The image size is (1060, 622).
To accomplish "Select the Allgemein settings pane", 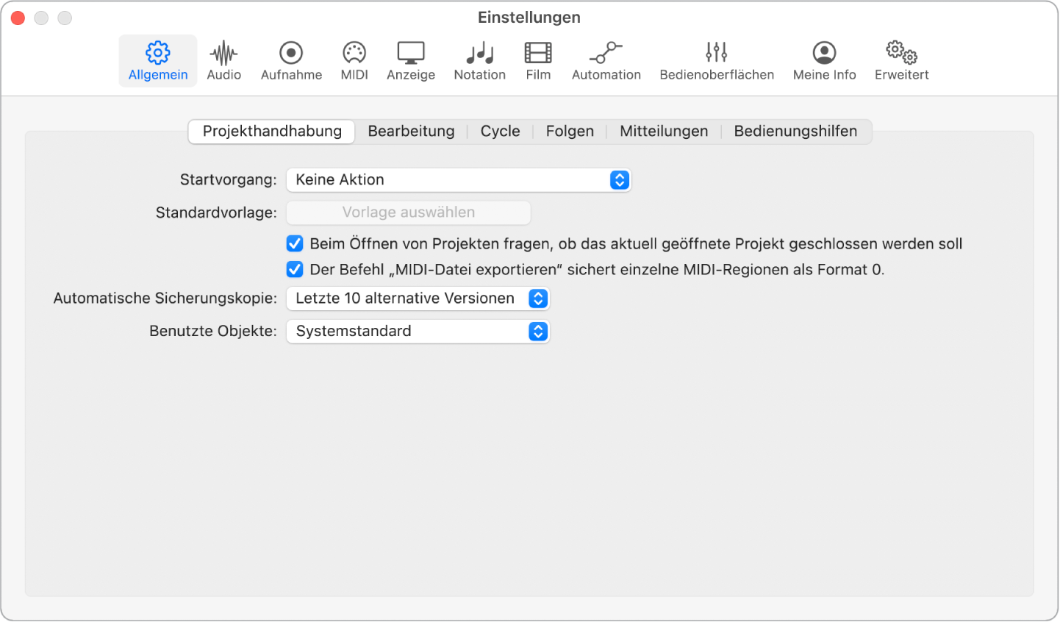I will click(x=157, y=60).
